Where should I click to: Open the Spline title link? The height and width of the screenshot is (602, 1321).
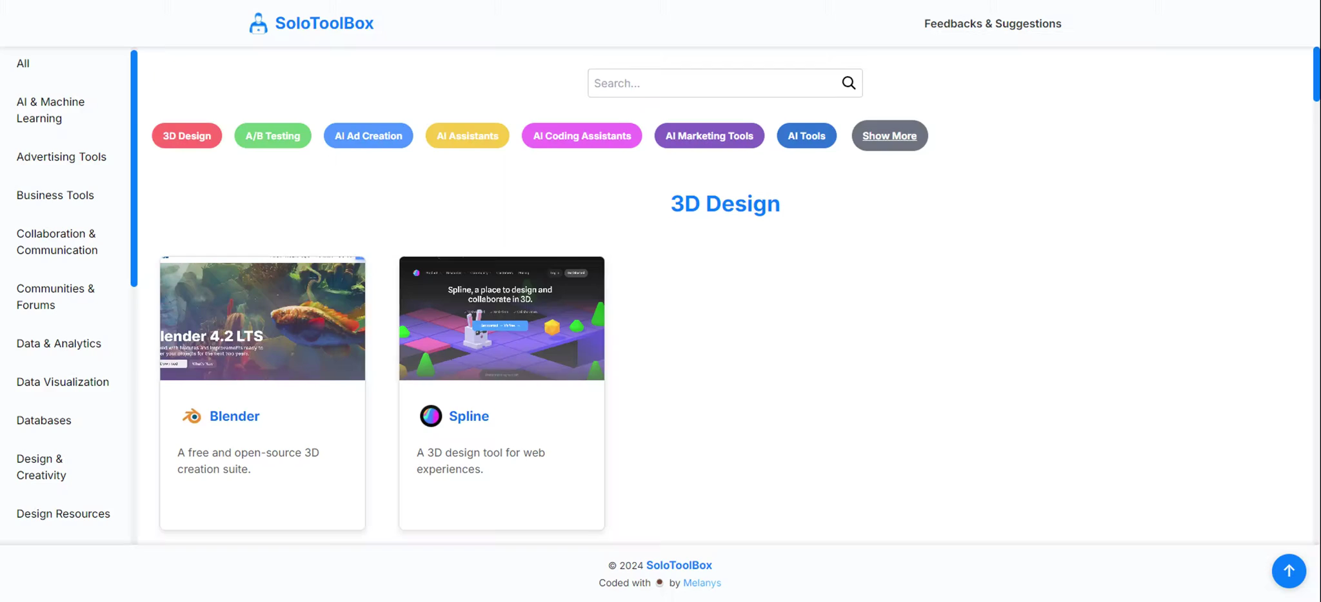[x=469, y=416]
